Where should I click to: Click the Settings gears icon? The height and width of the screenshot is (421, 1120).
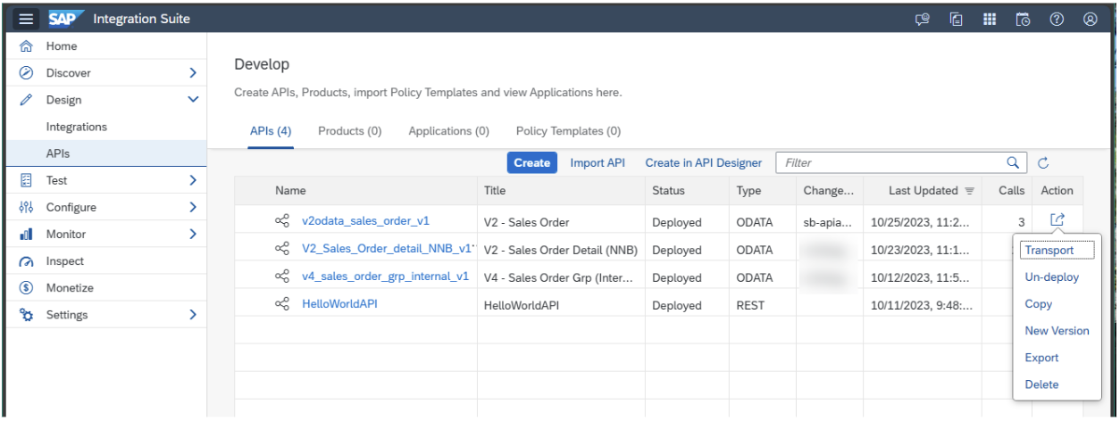coord(26,315)
